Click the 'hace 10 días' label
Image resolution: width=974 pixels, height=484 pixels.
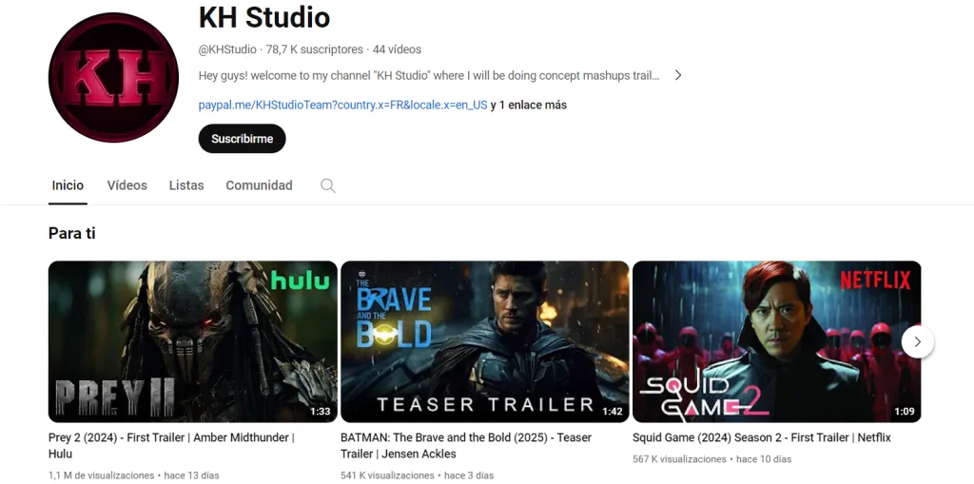[x=764, y=459]
